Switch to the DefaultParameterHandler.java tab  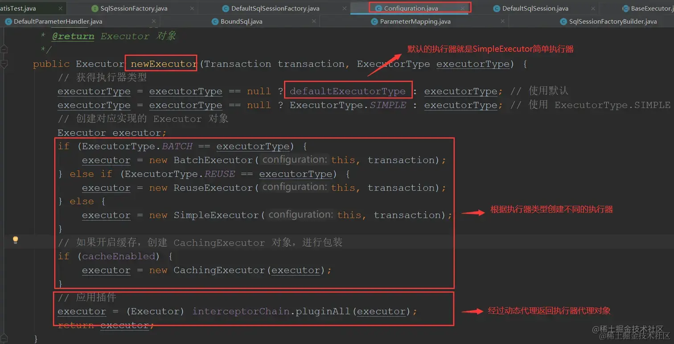58,21
